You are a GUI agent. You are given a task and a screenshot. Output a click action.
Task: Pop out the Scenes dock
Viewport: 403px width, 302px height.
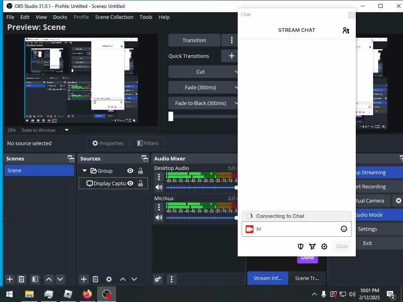click(x=71, y=158)
